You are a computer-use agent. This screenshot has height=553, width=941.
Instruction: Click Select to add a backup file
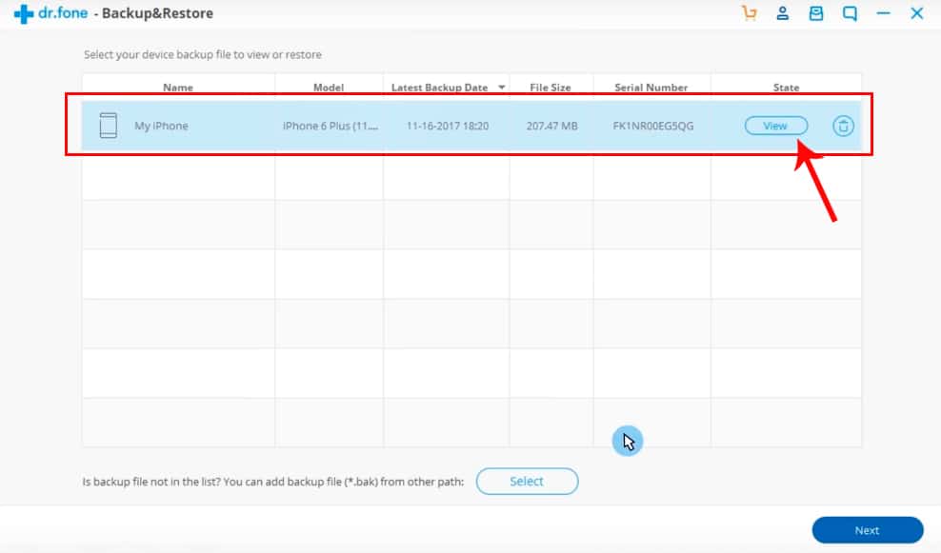pos(527,481)
